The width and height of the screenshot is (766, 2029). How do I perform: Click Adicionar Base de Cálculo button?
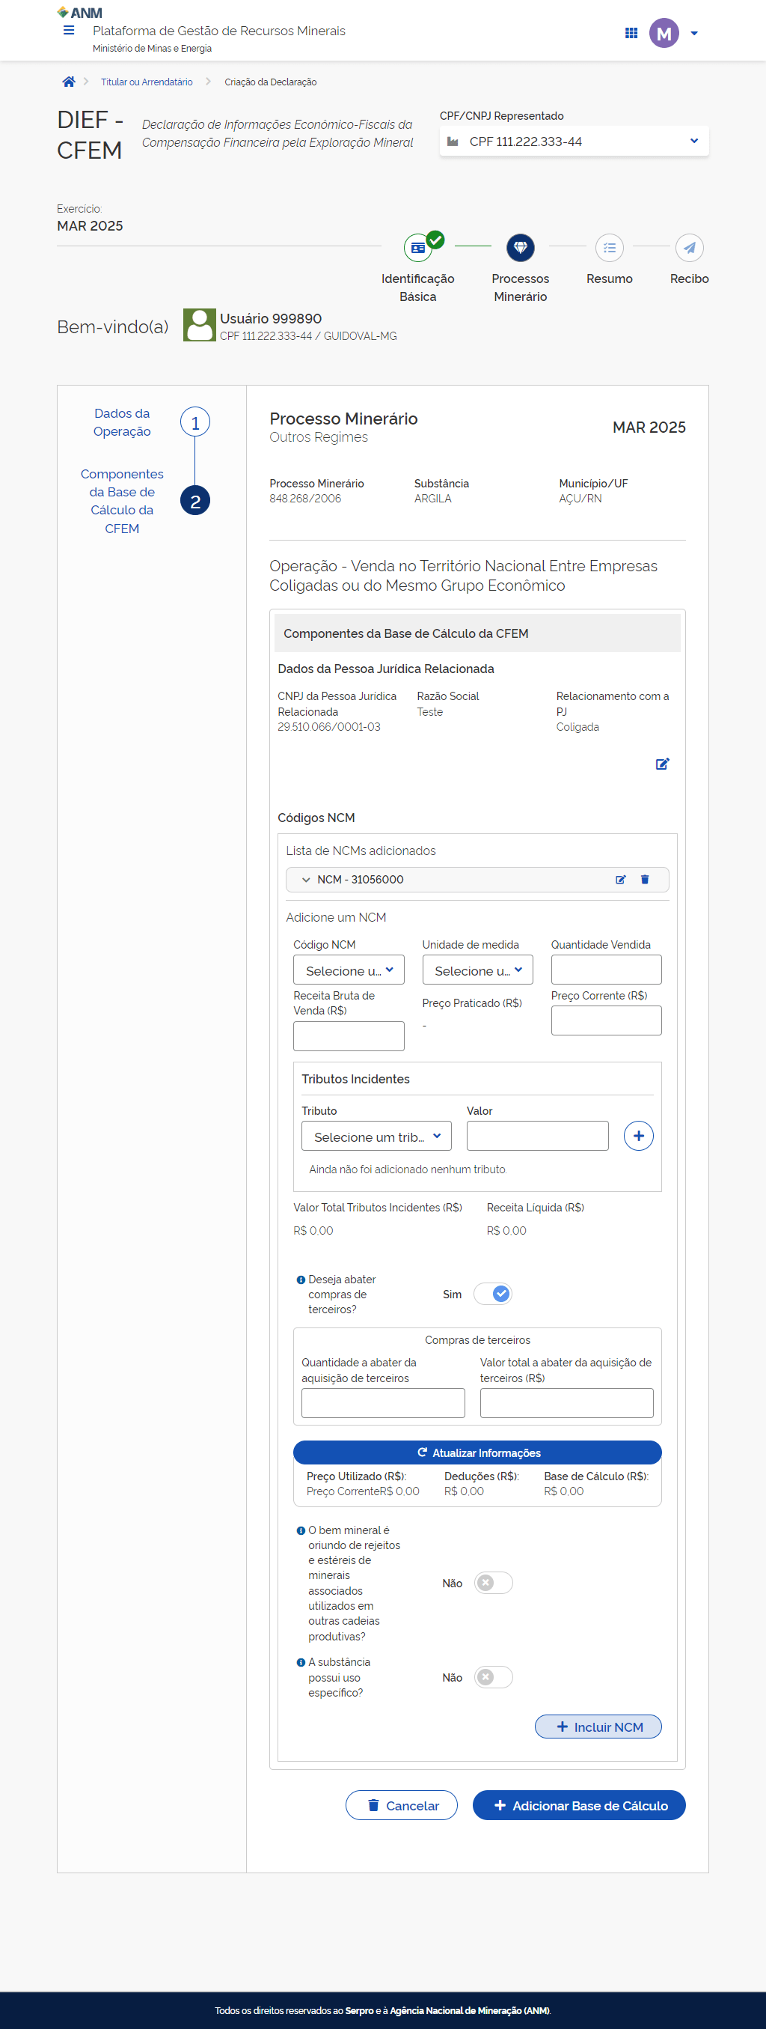pos(579,1805)
